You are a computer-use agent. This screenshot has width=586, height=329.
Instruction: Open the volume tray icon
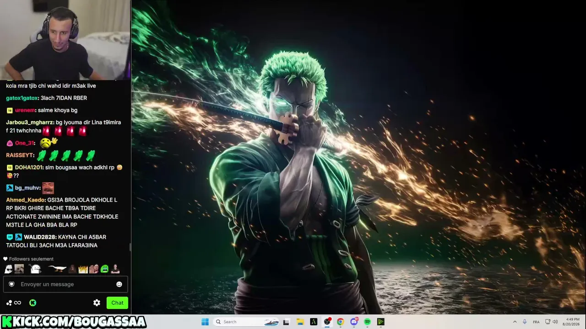click(x=555, y=322)
